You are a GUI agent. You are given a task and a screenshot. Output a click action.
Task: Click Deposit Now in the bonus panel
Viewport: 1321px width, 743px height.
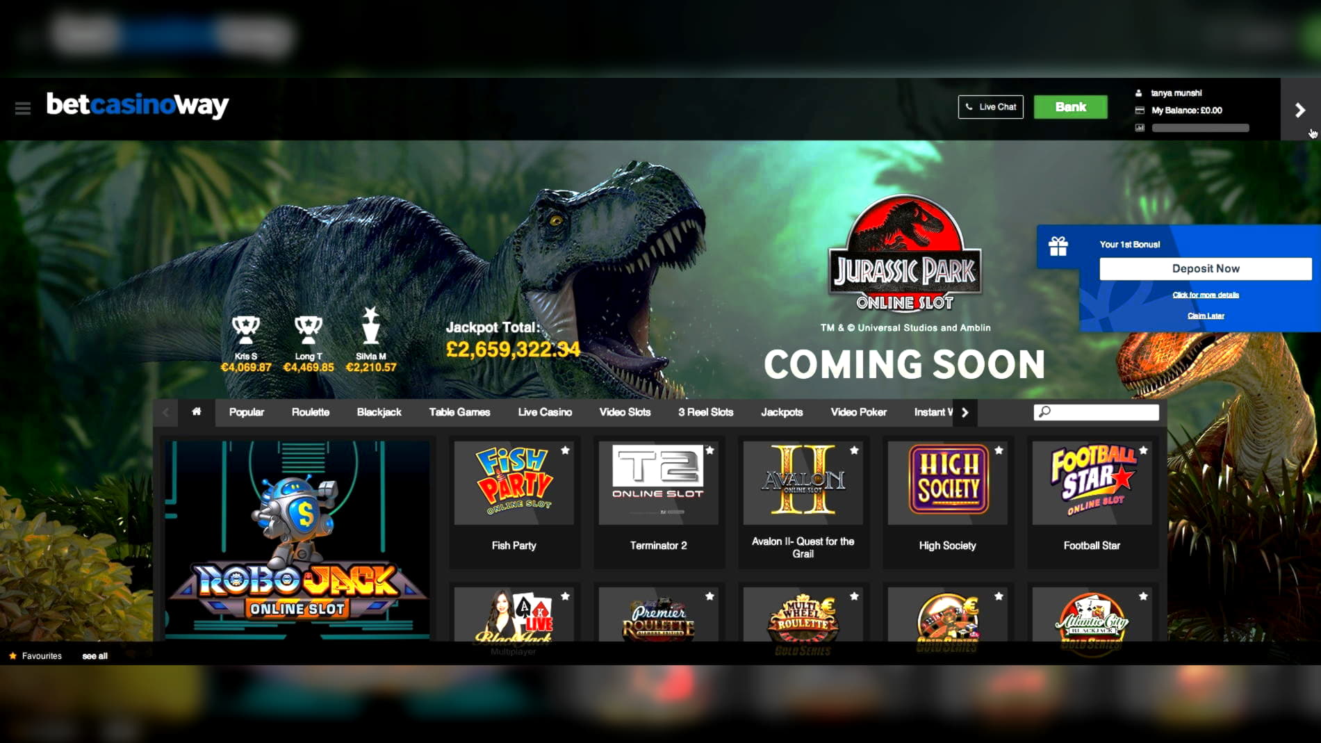(1205, 269)
